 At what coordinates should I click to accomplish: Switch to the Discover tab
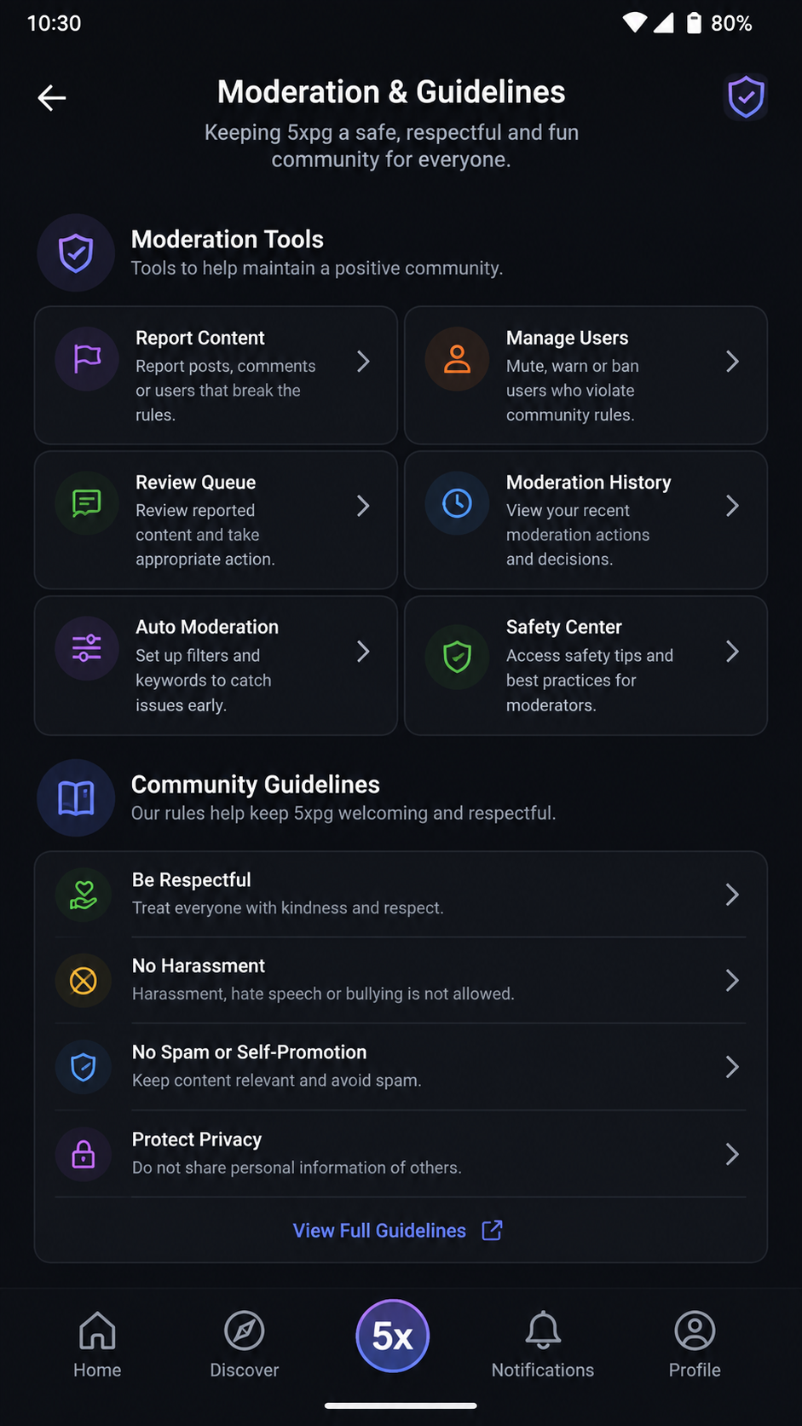point(245,1345)
